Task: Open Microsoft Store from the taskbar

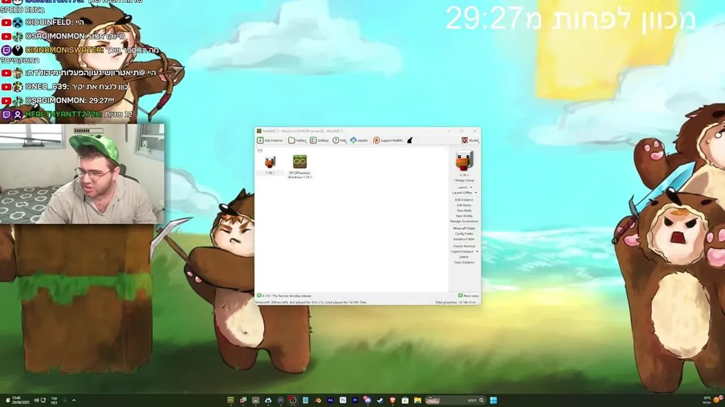Action: coord(405,400)
